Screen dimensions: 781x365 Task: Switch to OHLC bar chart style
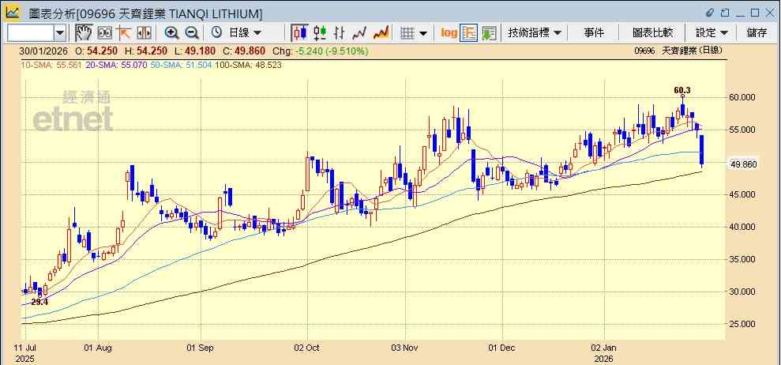(340, 33)
